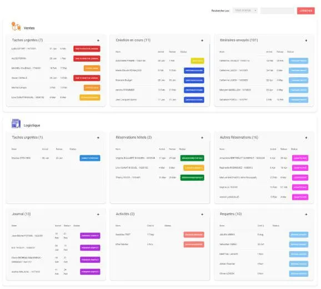The height and width of the screenshot is (289, 321).
Task: Click the Activités status button dated 17 Sep
Action: tap(194, 235)
